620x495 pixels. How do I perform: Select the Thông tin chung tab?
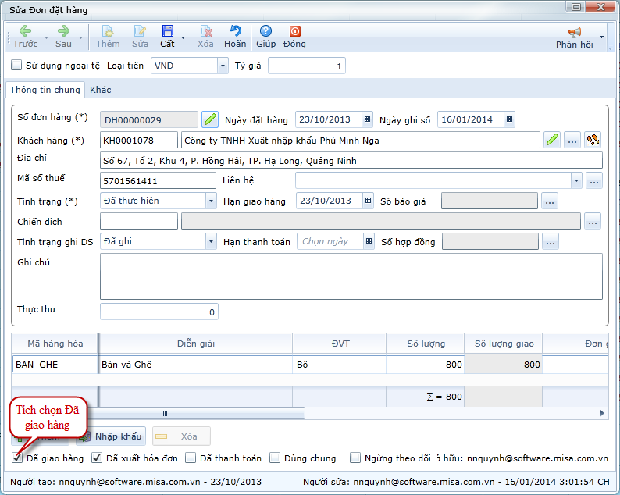(45, 90)
